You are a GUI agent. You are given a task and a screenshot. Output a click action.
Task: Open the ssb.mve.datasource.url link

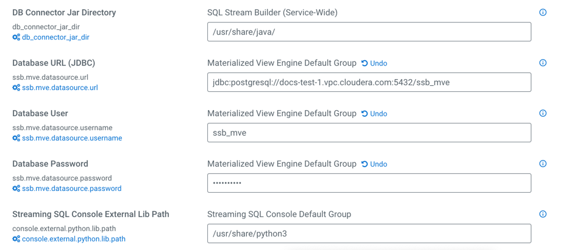(60, 88)
